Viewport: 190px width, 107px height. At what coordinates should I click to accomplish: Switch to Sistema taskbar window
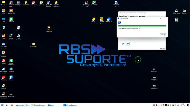click(54, 105)
